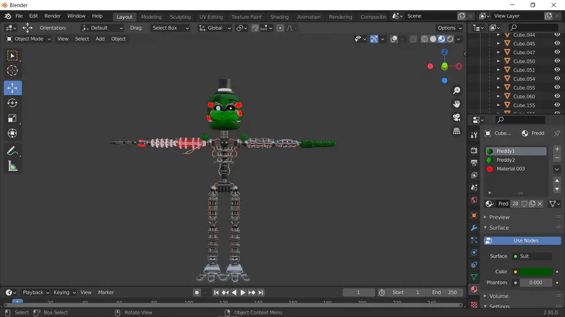
Task: Open the Object properties tab icon
Action: tap(474, 216)
